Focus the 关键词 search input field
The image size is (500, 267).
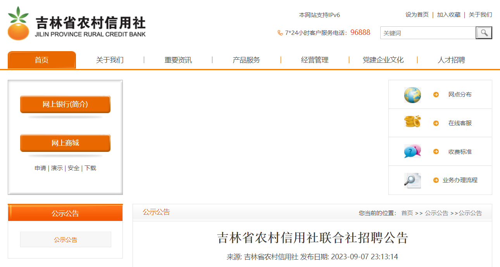tap(428, 33)
